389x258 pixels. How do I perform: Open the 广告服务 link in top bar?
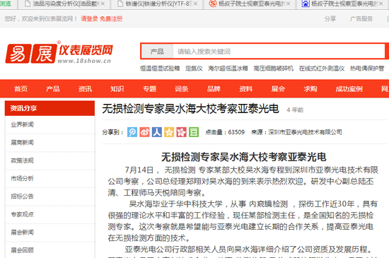pyautogui.click(x=361, y=18)
